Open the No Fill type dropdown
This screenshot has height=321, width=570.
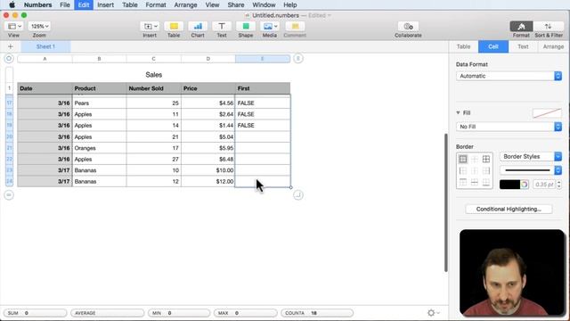point(509,127)
